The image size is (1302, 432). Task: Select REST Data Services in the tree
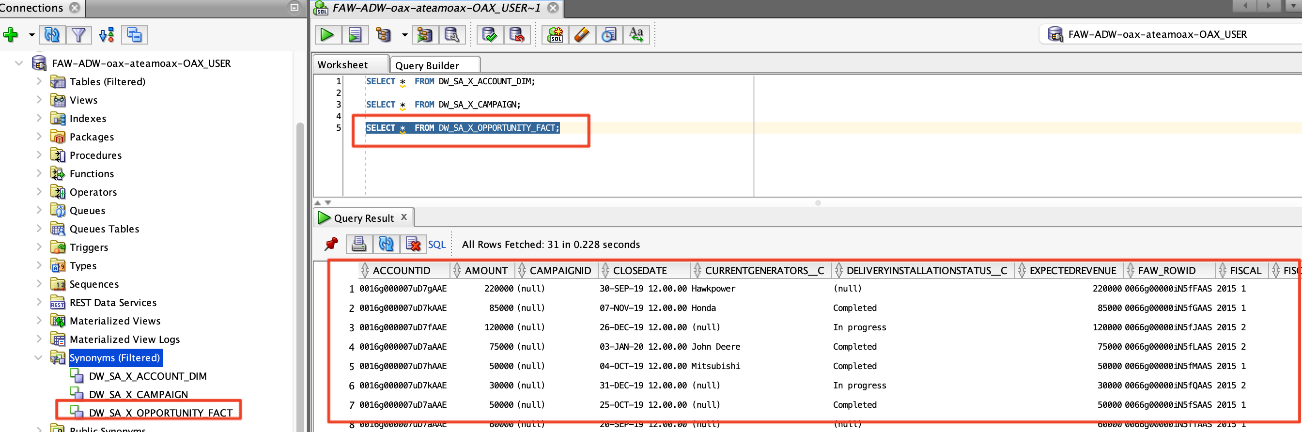pos(113,303)
